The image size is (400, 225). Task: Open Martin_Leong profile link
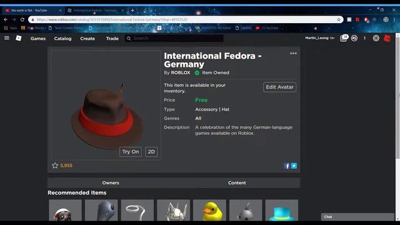pyautogui.click(x=319, y=38)
